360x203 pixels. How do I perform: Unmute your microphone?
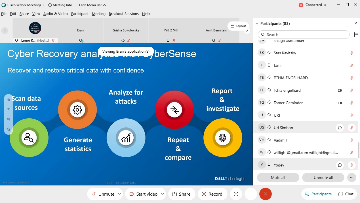click(103, 194)
